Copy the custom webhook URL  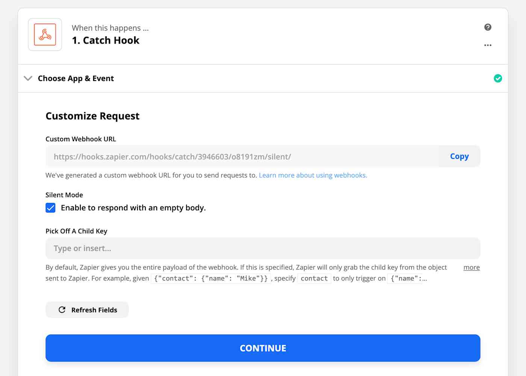(459, 156)
